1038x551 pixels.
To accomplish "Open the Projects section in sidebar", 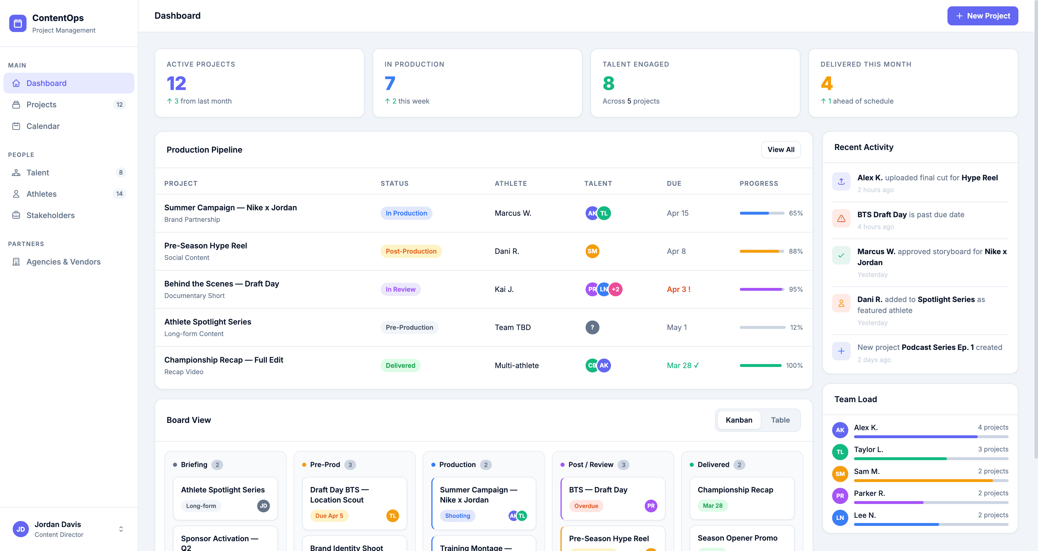I will [41, 105].
